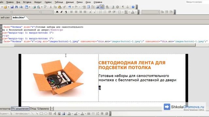Click the Redo arrow icon
The width and height of the screenshot is (209, 117).
[76, 7]
